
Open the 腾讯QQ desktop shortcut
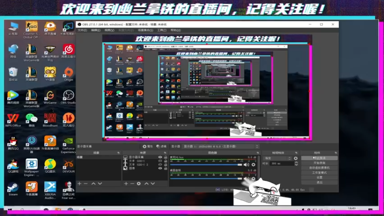point(13,143)
